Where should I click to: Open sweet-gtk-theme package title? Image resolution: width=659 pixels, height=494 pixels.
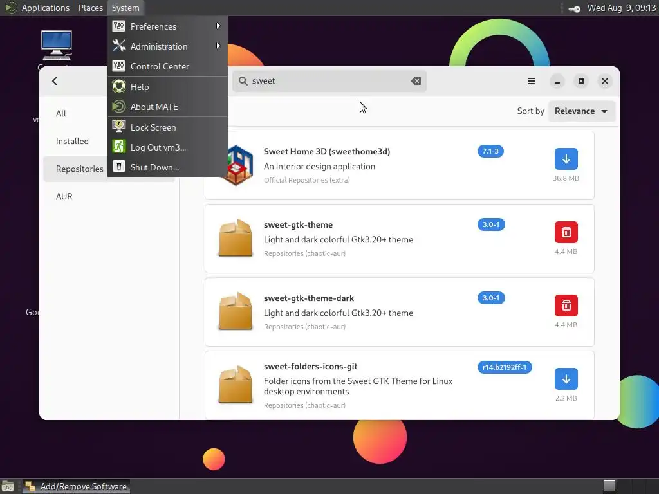point(298,224)
